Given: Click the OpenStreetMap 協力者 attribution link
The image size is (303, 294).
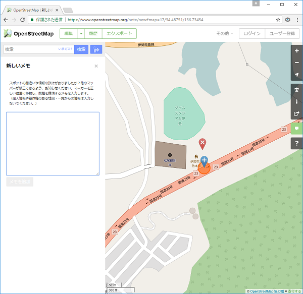Looking at the screenshot, I should 267,291.
